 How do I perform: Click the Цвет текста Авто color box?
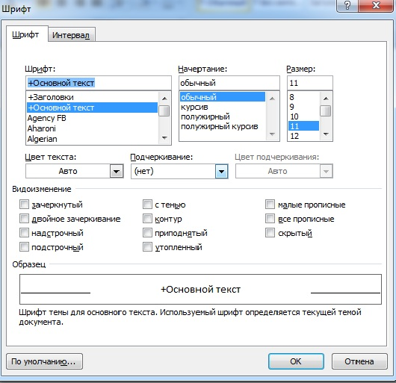pyautogui.click(x=68, y=171)
